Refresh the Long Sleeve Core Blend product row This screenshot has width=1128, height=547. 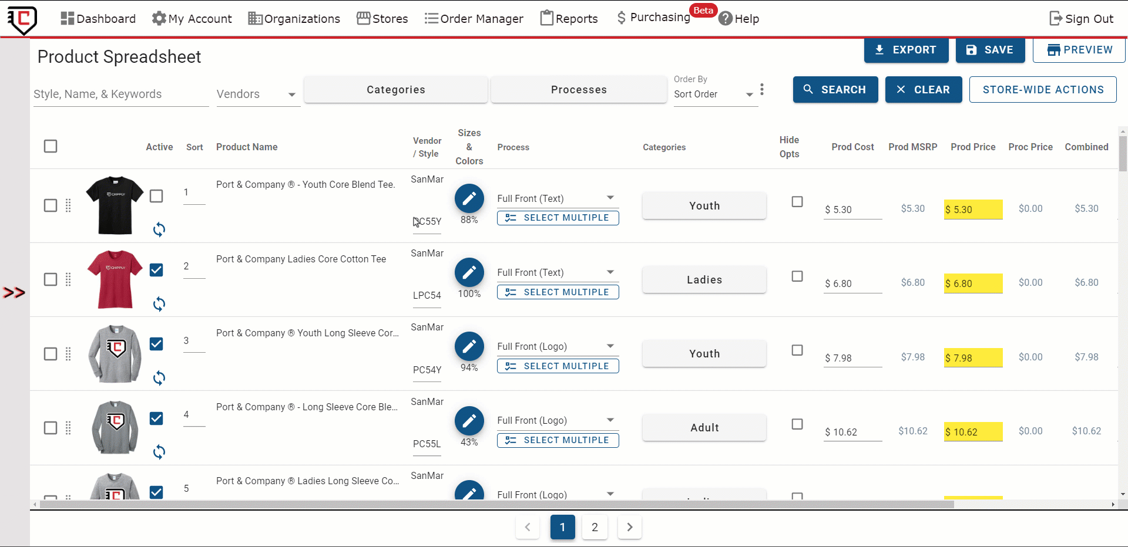coord(159,452)
